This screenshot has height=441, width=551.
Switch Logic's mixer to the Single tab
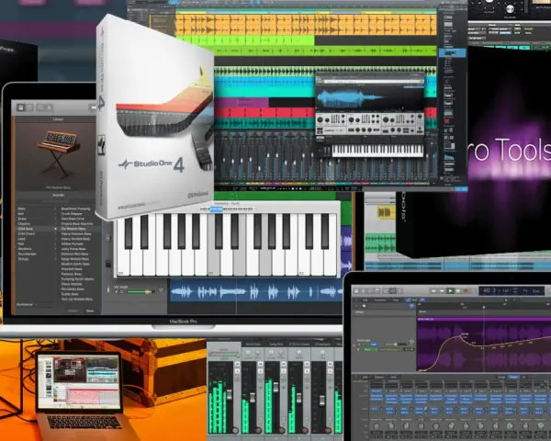[501, 377]
